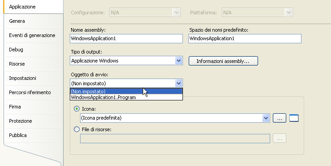The height and width of the screenshot is (166, 331).
Task: Open Informazioni assembly dialog
Action: 223,61
